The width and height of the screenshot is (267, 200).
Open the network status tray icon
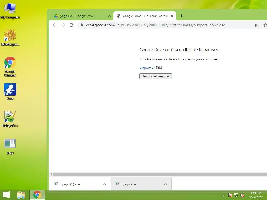coord(236,195)
